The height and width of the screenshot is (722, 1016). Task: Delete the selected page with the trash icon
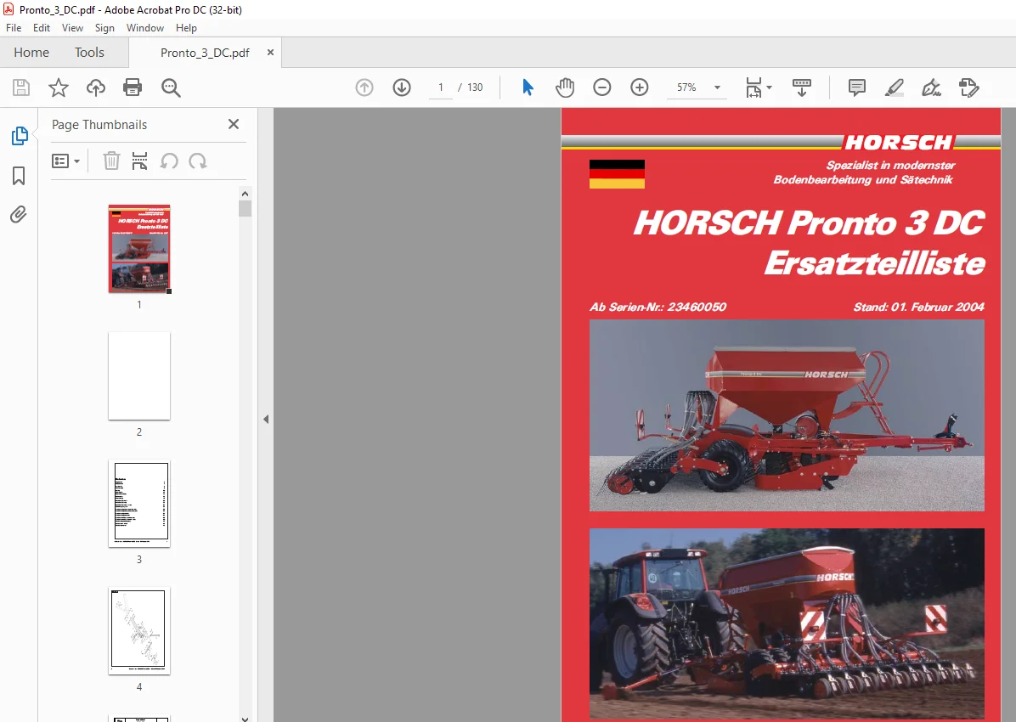[111, 161]
